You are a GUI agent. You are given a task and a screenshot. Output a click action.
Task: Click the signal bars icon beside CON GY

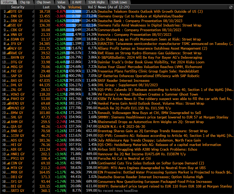coord(8,163)
